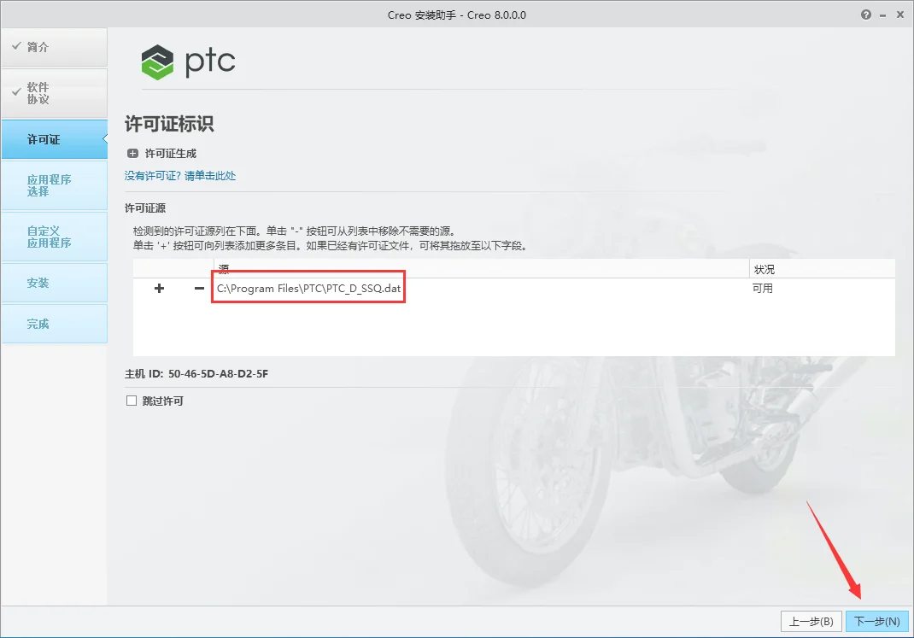Open the 软件协议 step
The image size is (914, 638).
tap(54, 93)
